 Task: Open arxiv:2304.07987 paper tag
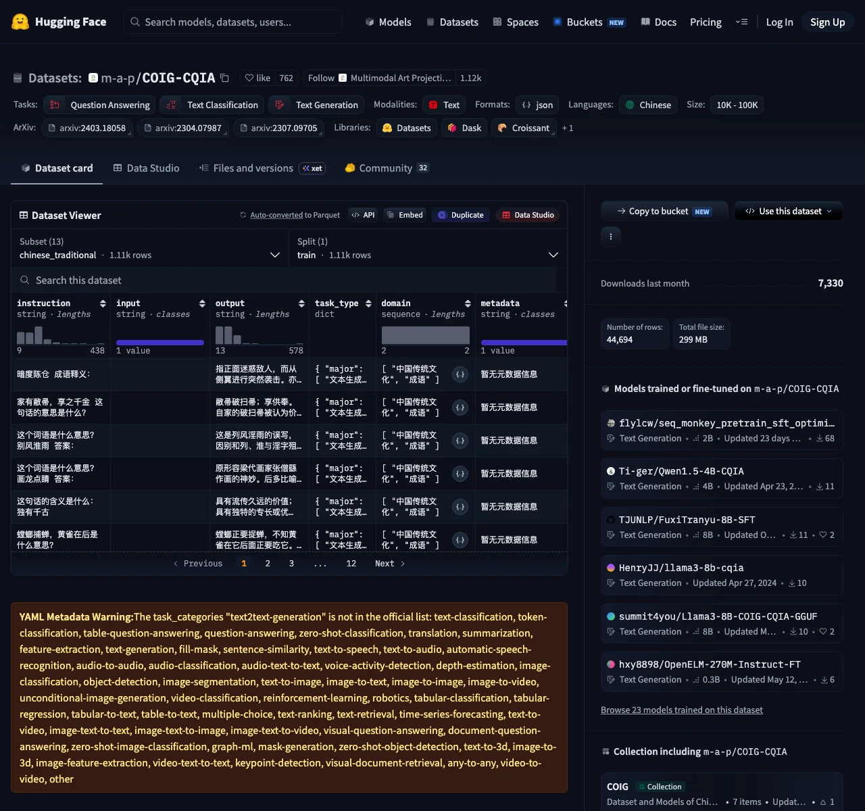[182, 128]
